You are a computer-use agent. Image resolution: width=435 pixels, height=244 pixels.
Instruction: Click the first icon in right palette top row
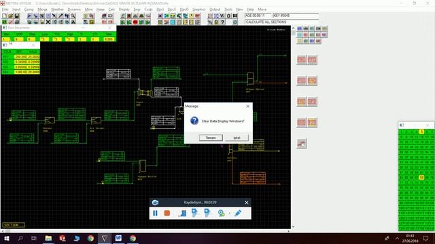299,28
